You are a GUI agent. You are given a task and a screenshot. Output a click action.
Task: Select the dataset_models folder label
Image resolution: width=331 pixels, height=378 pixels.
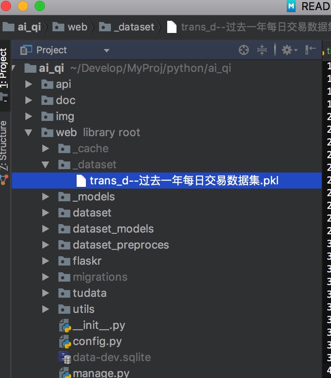pyautogui.click(x=113, y=229)
